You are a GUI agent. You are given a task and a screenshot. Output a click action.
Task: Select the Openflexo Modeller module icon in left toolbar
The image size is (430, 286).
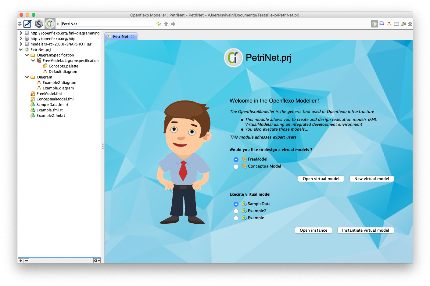point(50,24)
